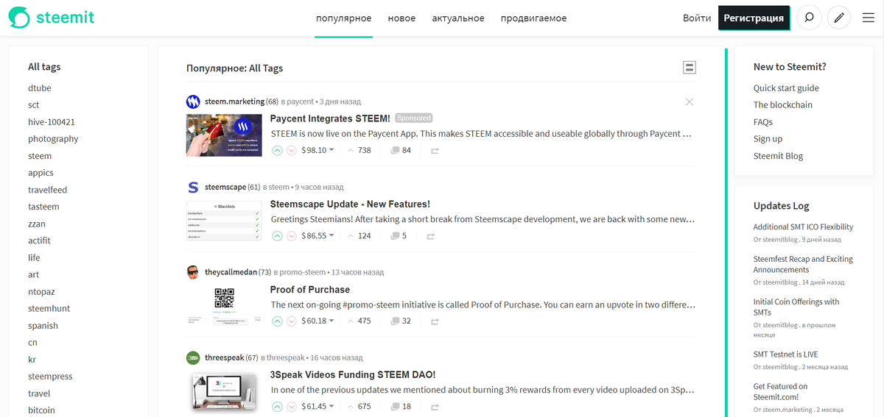
Task: Click the promo-steem community link
Action: [x=304, y=272]
